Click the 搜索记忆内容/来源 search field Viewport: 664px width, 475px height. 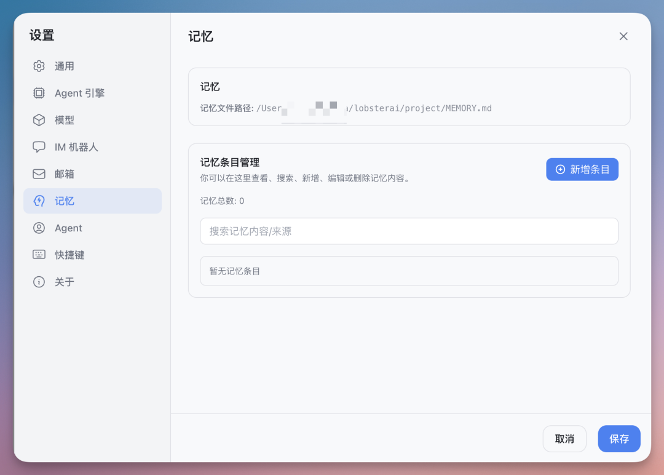coord(409,231)
